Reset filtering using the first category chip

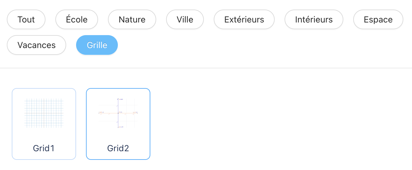tap(26, 19)
